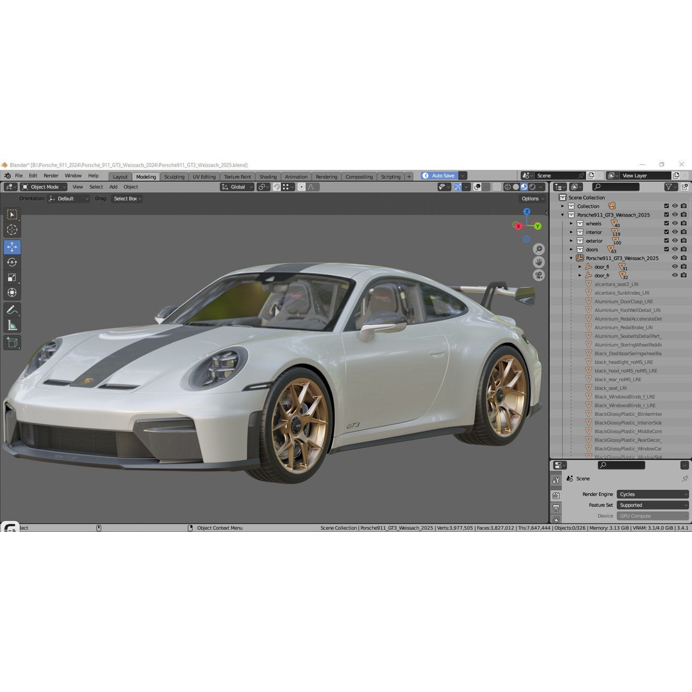Viewport: 692px width, 692px height.
Task: Activate the Scale tool
Action: [x=12, y=277]
